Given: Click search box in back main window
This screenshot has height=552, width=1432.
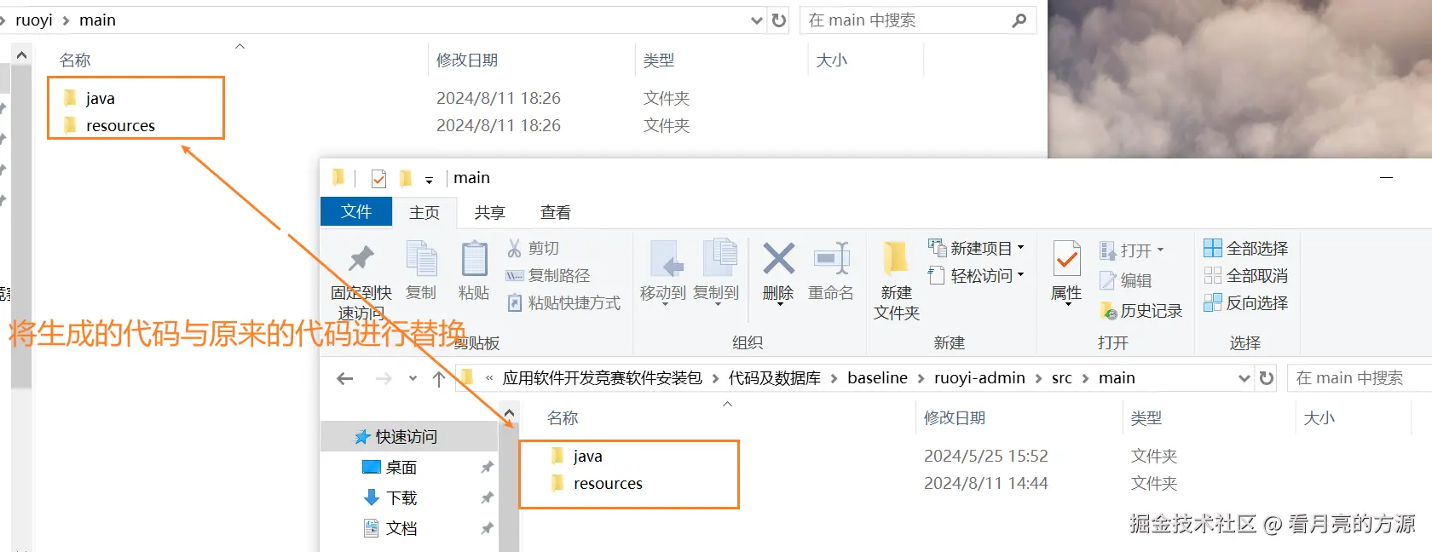Looking at the screenshot, I should [x=917, y=20].
